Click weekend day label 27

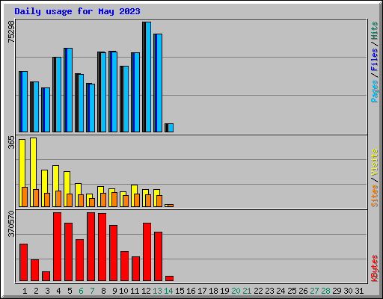coord(314,291)
